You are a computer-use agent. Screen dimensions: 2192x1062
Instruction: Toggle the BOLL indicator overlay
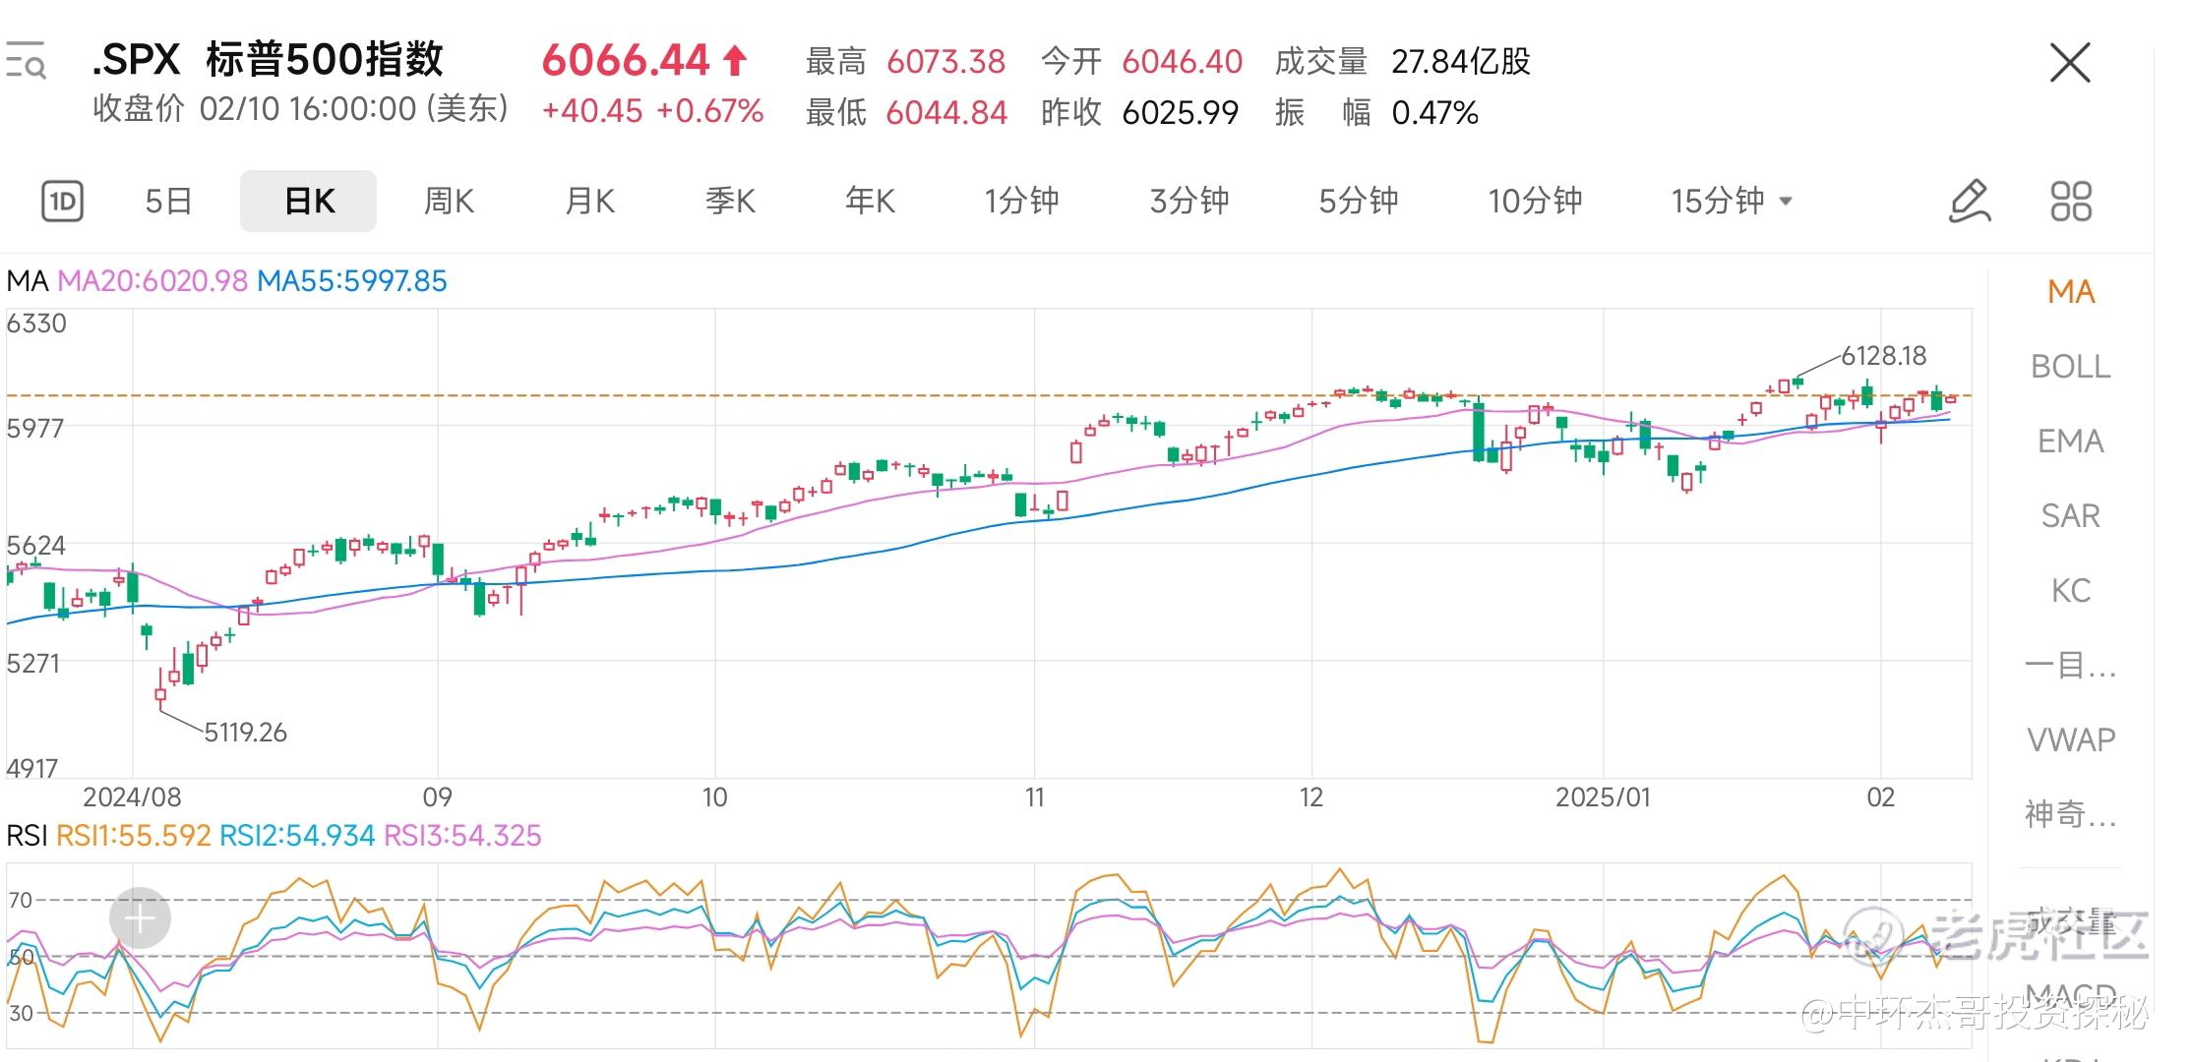(2070, 367)
